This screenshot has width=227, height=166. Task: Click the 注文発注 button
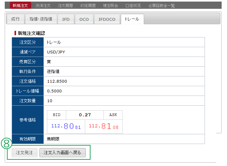point(25,152)
